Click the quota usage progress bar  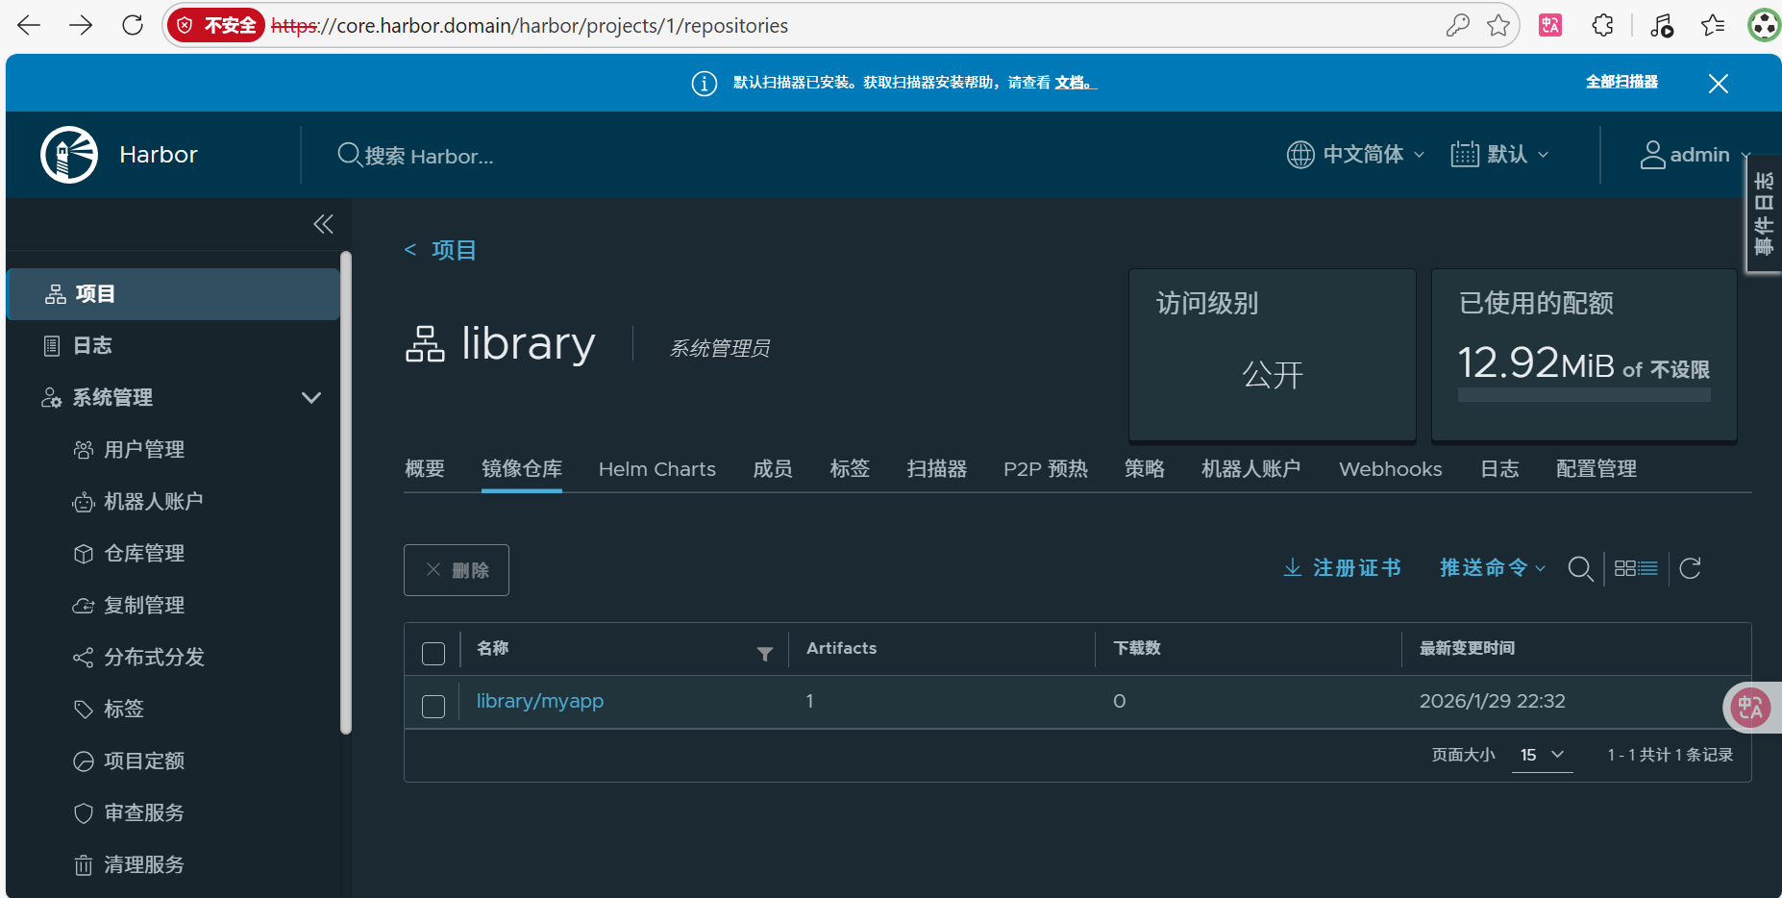(1584, 395)
